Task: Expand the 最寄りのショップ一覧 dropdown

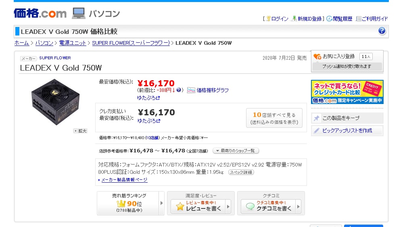Action: point(236,151)
